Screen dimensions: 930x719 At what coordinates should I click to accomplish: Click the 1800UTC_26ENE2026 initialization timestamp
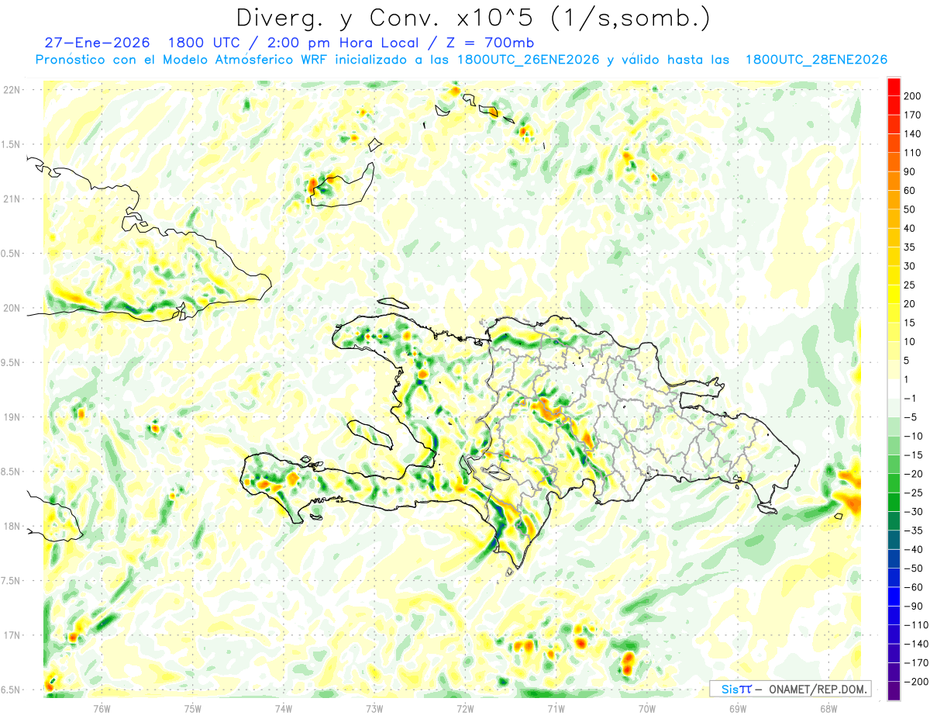(x=529, y=60)
